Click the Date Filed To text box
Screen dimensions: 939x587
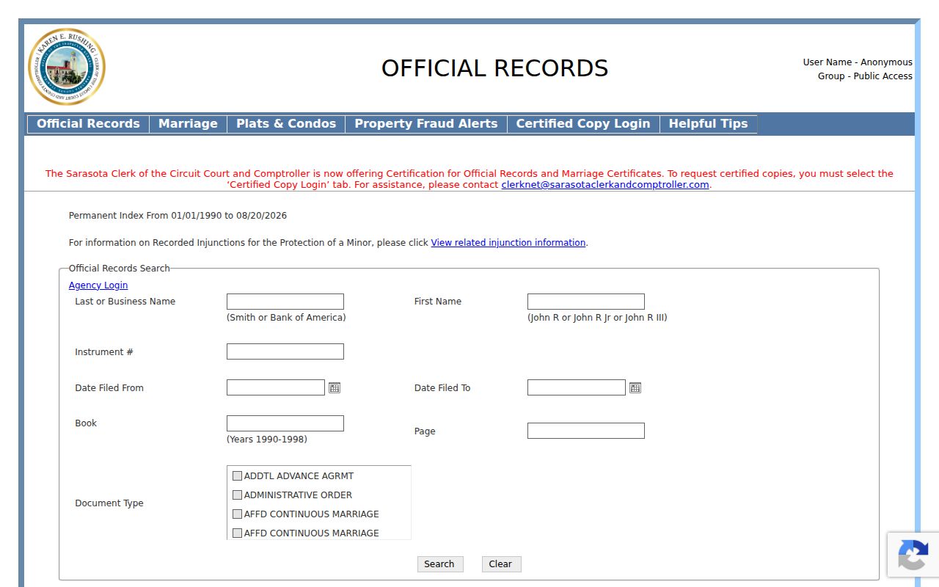tap(577, 387)
